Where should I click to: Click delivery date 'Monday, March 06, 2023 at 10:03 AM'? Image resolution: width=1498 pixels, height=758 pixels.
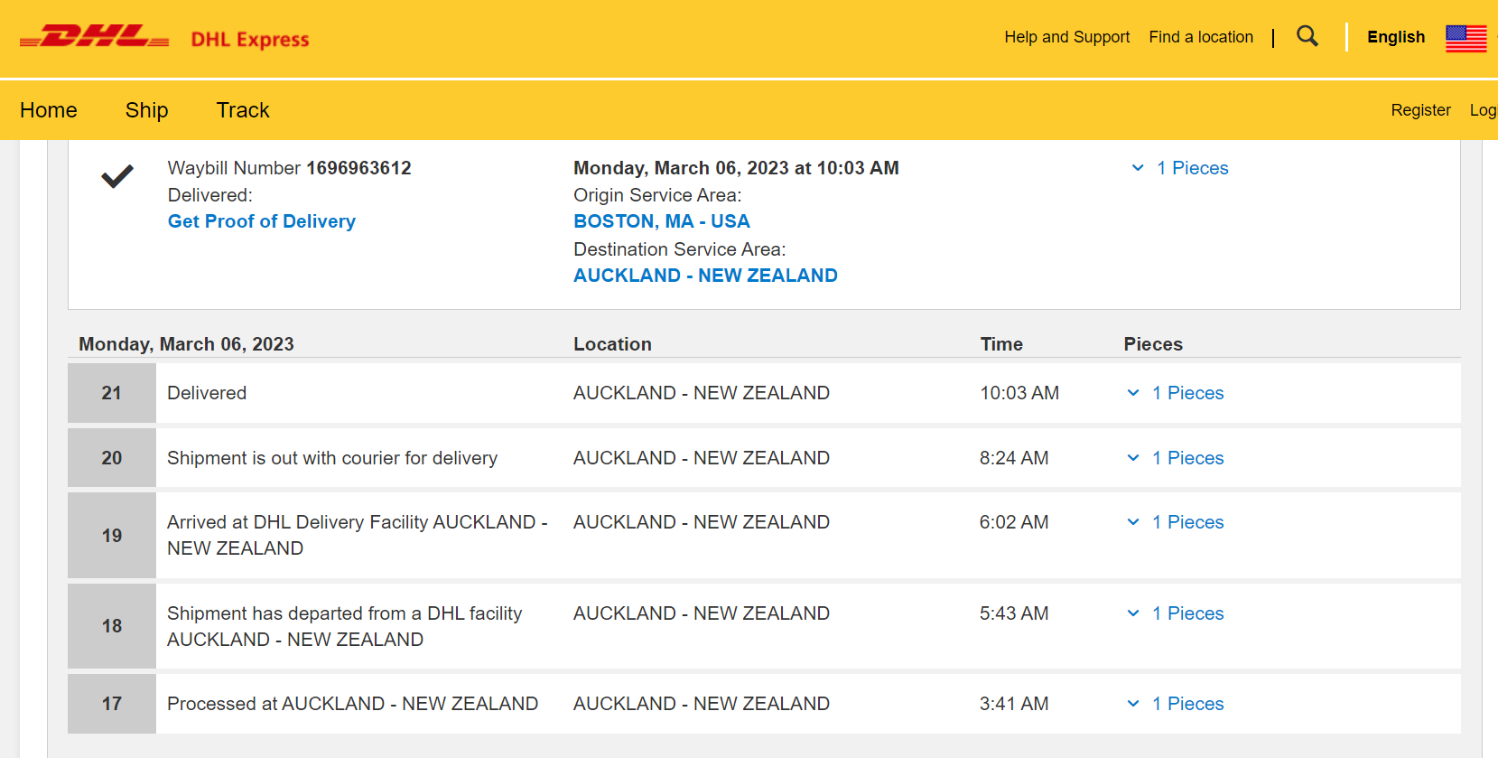pyautogui.click(x=736, y=168)
